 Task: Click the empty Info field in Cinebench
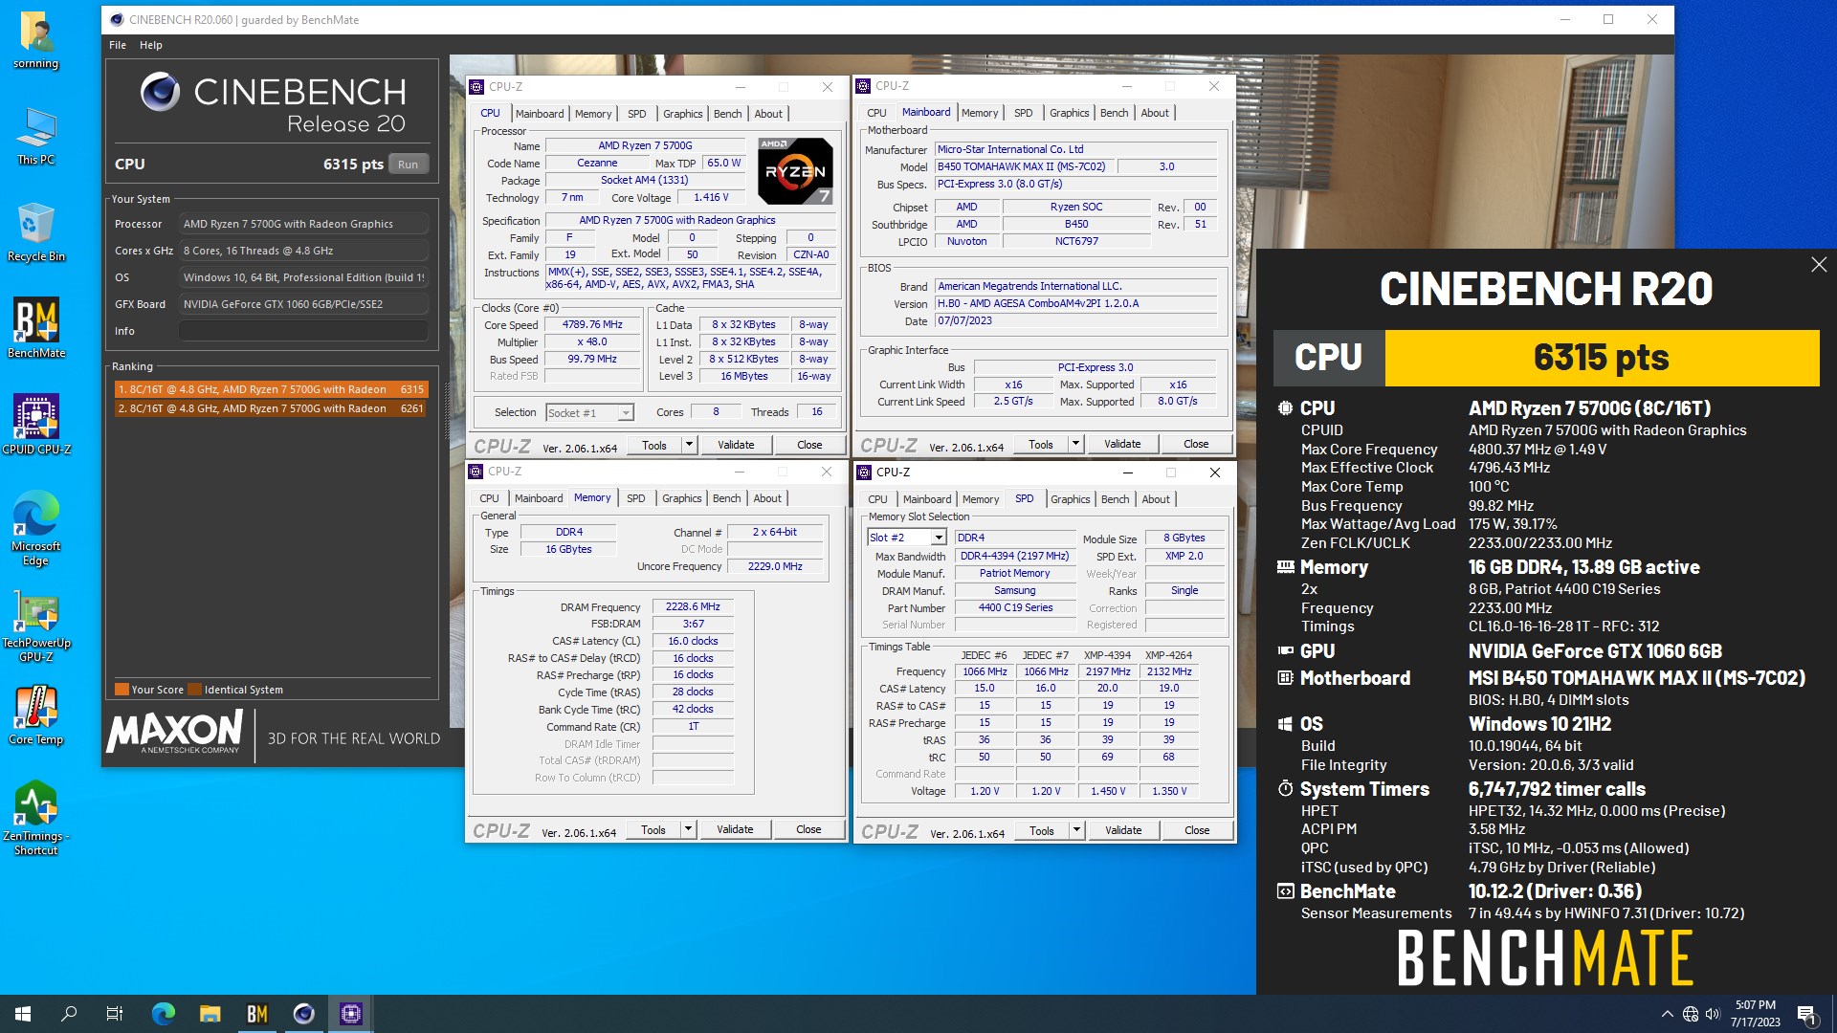[303, 331]
